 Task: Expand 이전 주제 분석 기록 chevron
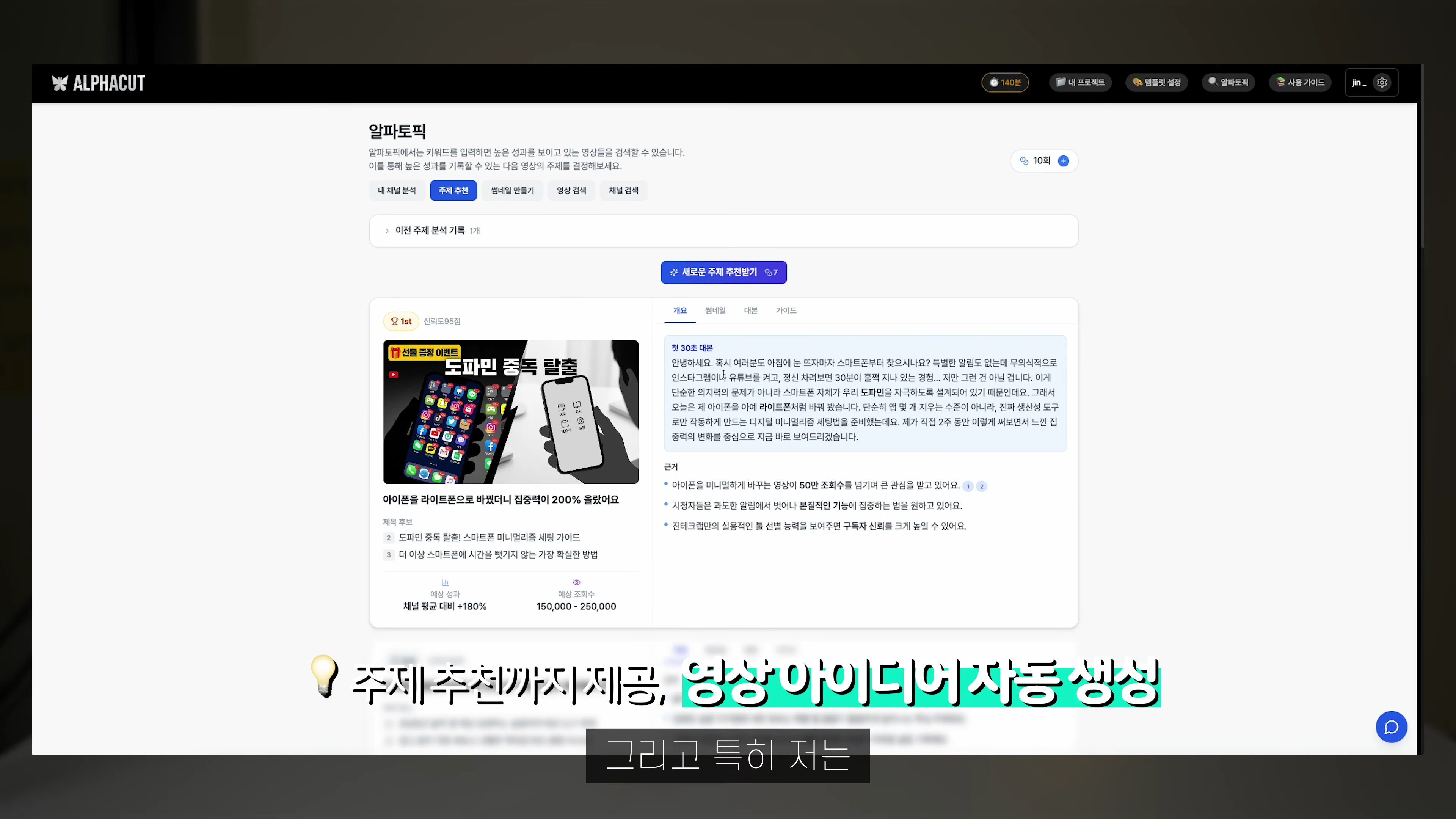pyautogui.click(x=387, y=231)
